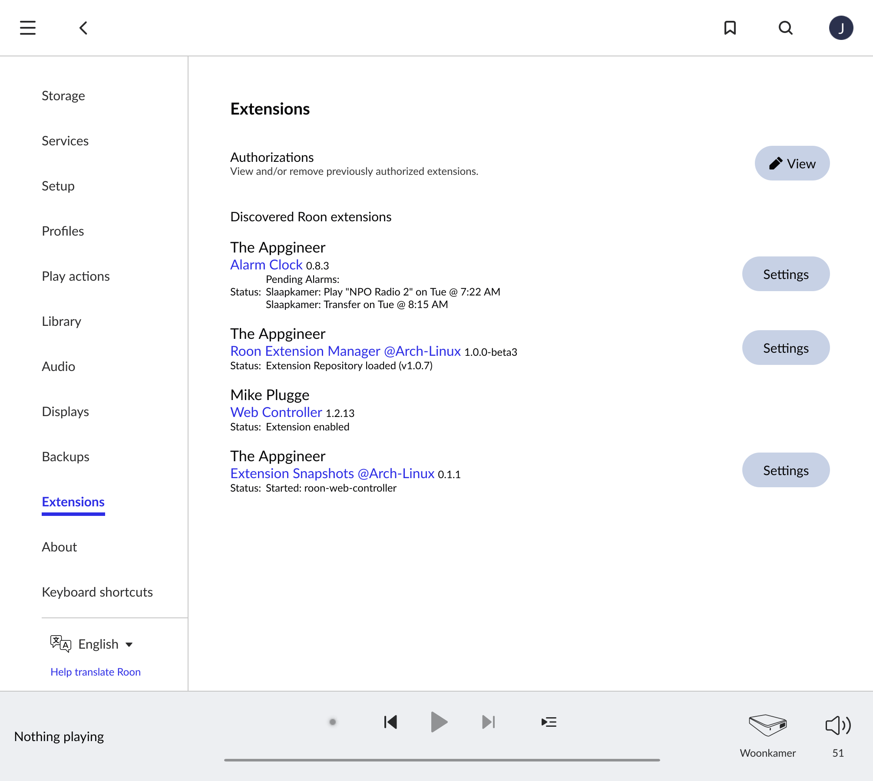Open the hamburger menu
This screenshot has height=781, width=873.
tap(28, 28)
